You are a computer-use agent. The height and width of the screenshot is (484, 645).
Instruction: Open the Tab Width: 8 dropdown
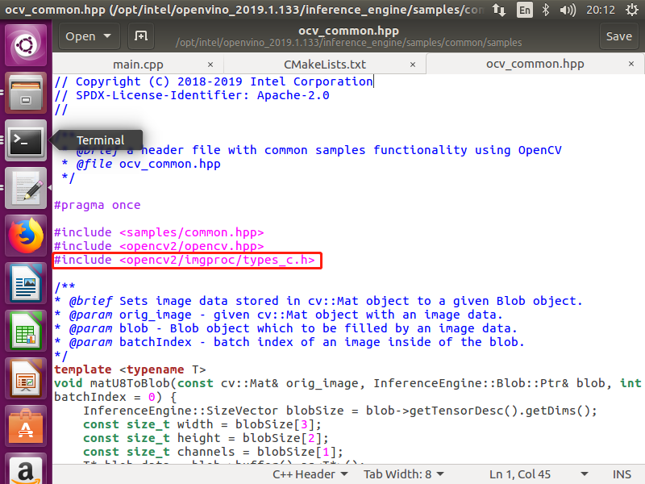point(403,474)
